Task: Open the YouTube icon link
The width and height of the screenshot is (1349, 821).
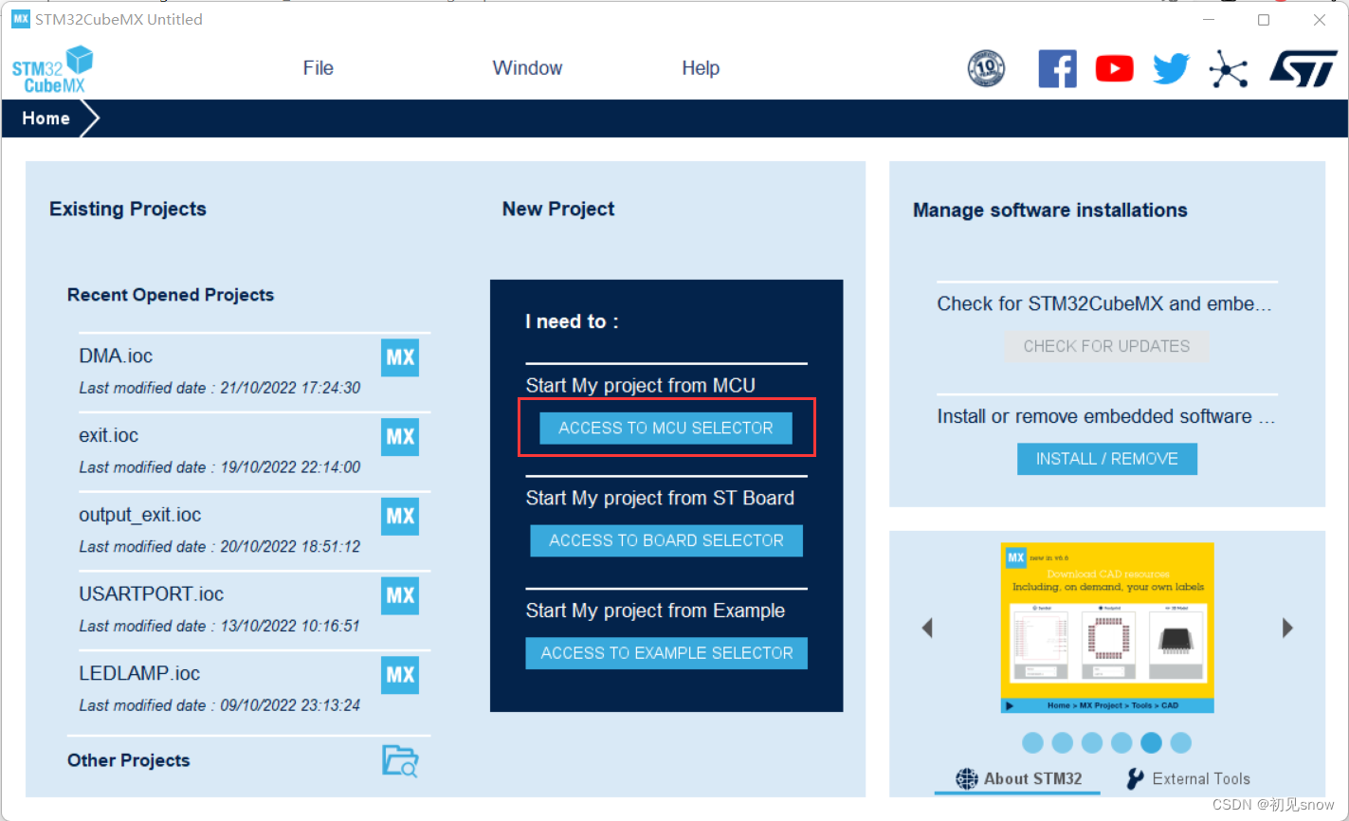Action: pyautogui.click(x=1114, y=68)
